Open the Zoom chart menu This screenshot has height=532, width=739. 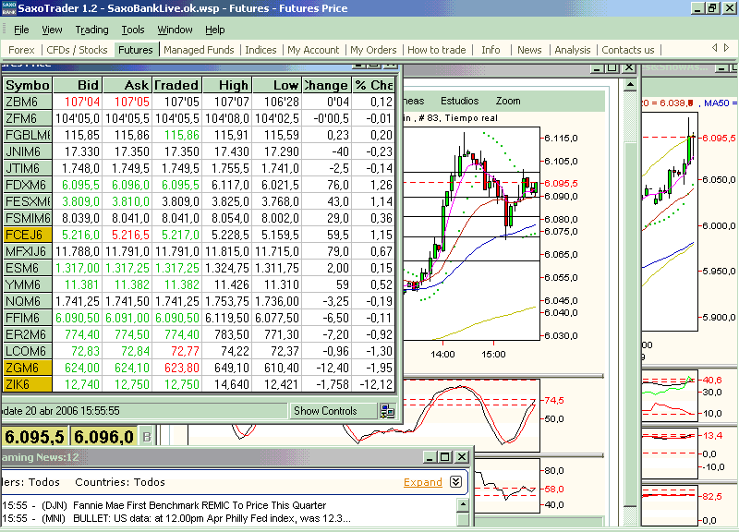pos(508,101)
